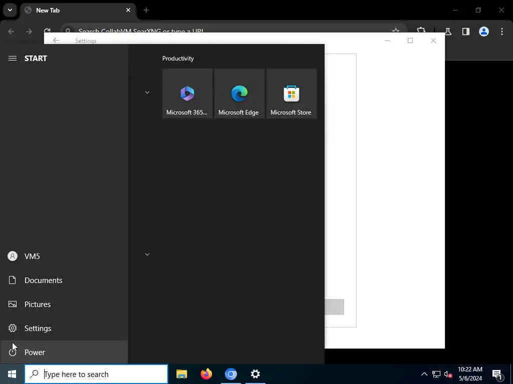Click the gray button in Settings window
This screenshot has height=384, width=513.
tap(334, 307)
